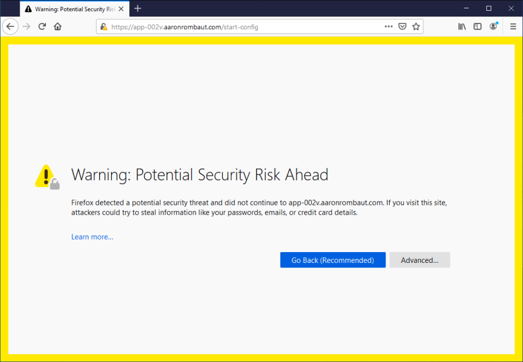This screenshot has width=523, height=362.
Task: Expand the 'Advanced…' options
Action: click(x=419, y=260)
